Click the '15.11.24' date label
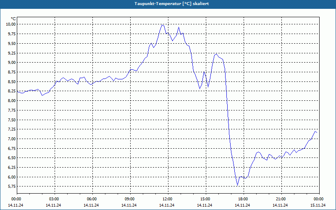The image size is (336, 210). click(x=318, y=205)
